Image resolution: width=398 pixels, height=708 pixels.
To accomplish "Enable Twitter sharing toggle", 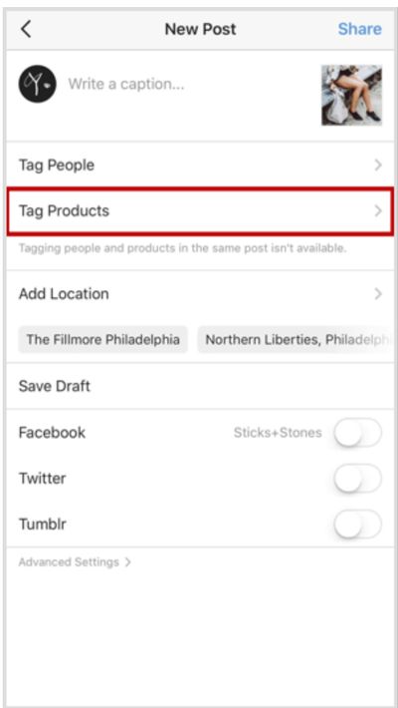I will pos(358,479).
